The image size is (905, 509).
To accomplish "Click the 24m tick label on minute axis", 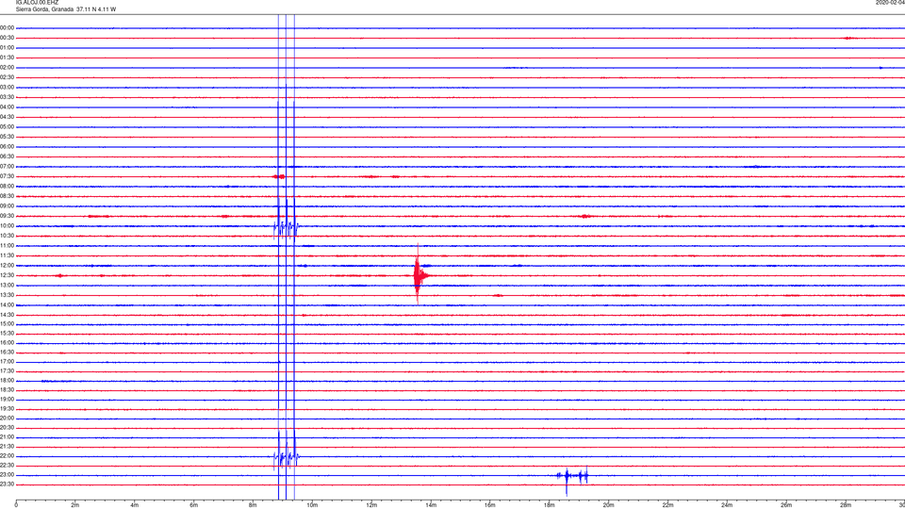I will tap(727, 505).
